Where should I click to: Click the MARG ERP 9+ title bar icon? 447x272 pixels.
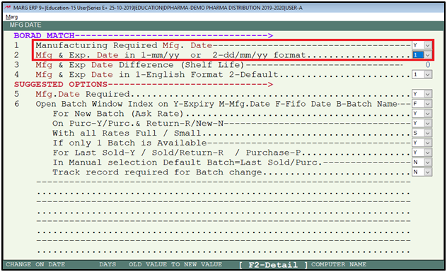tap(8, 8)
